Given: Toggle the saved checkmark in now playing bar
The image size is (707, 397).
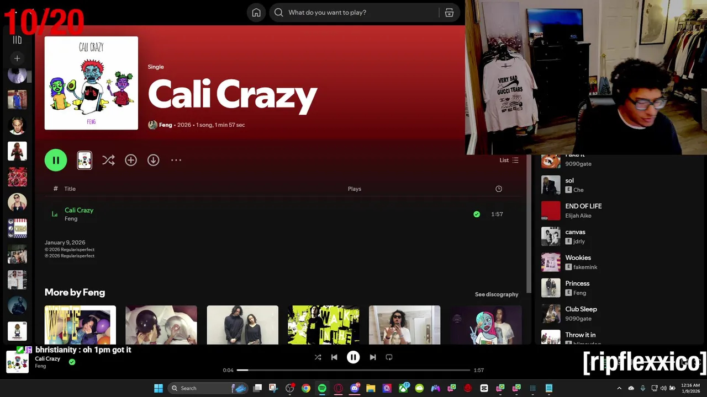Looking at the screenshot, I should [72, 362].
